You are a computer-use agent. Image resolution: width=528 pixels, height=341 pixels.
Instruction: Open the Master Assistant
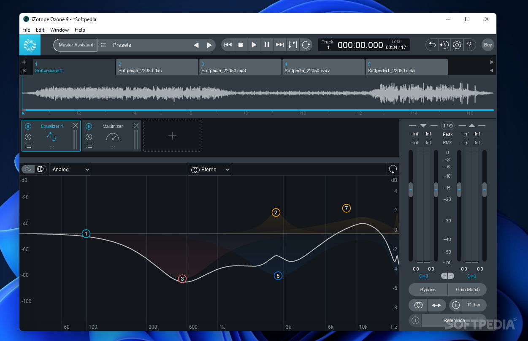[x=76, y=45]
